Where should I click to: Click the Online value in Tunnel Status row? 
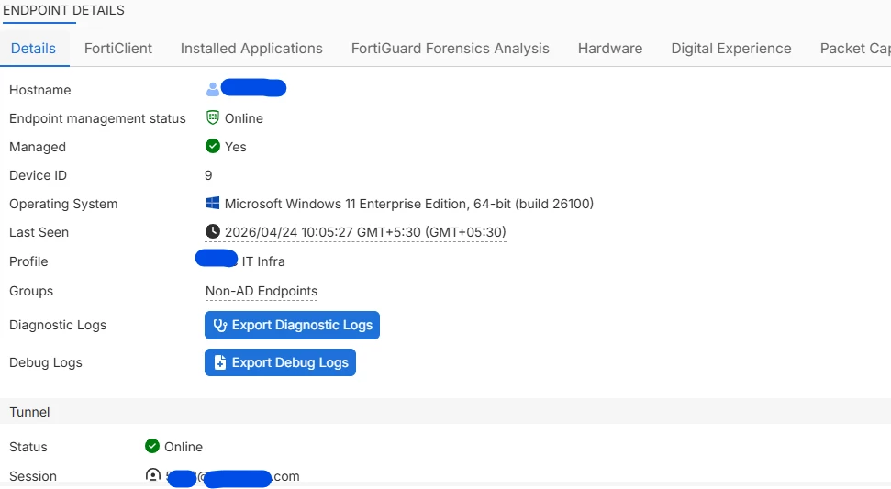click(x=184, y=447)
